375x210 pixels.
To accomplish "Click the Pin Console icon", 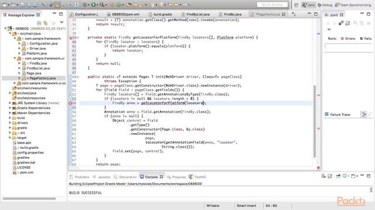I will pyautogui.click(x=338, y=176).
